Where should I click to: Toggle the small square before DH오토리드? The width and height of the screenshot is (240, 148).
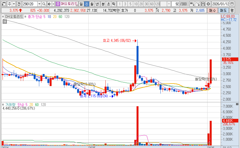[x=3, y=17]
